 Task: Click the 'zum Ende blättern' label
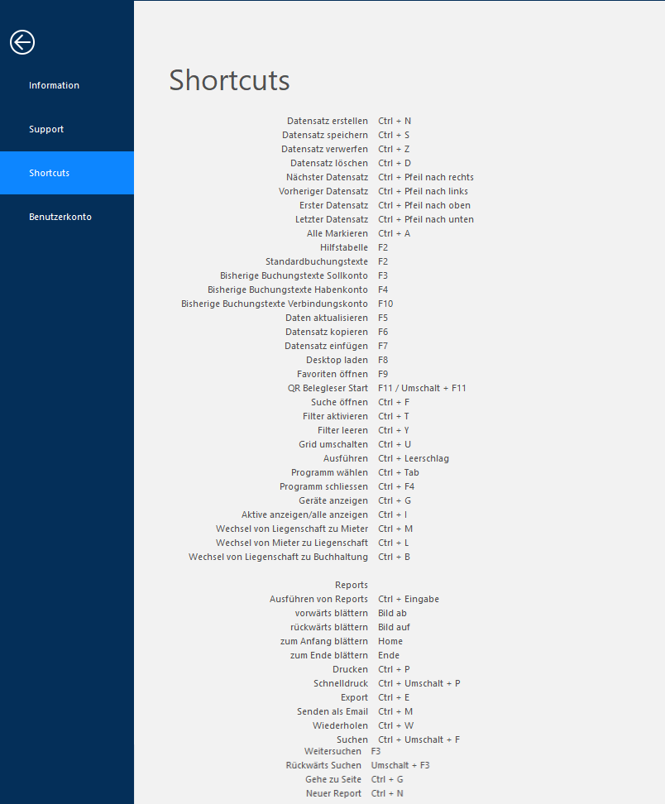click(x=328, y=655)
